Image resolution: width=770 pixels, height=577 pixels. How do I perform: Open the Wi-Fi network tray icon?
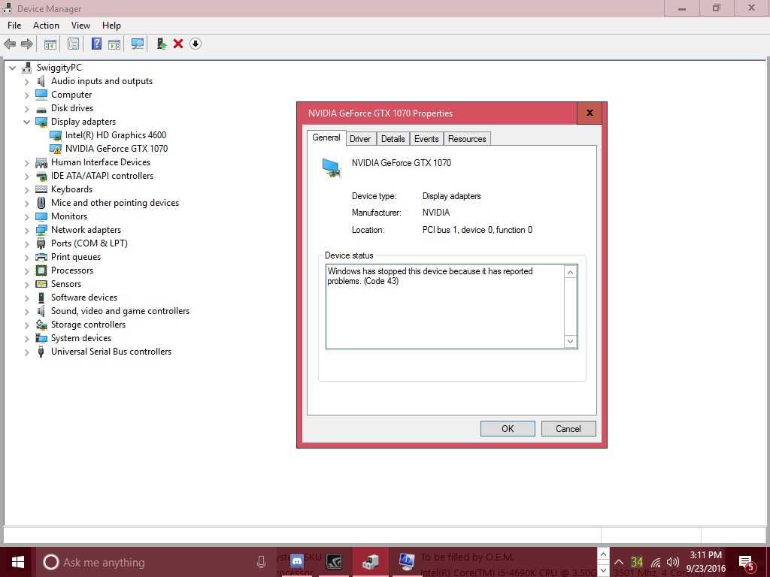click(x=656, y=562)
